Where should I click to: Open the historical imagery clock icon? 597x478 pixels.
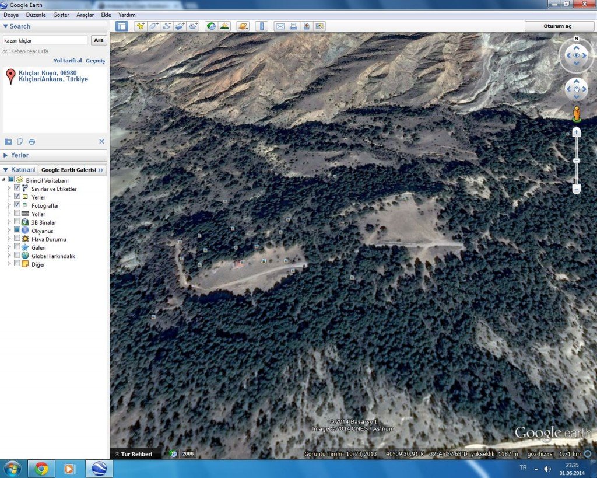(x=210, y=26)
